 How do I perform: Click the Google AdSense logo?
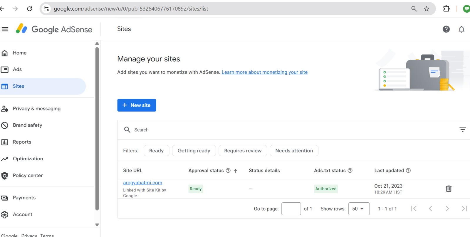tap(54, 29)
